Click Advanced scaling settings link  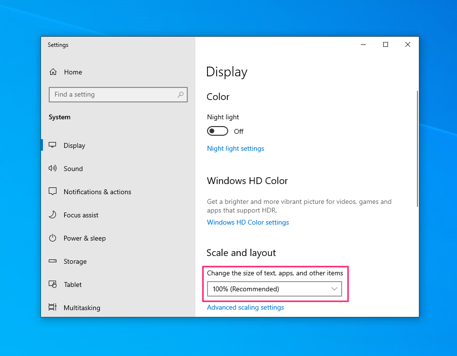[246, 307]
